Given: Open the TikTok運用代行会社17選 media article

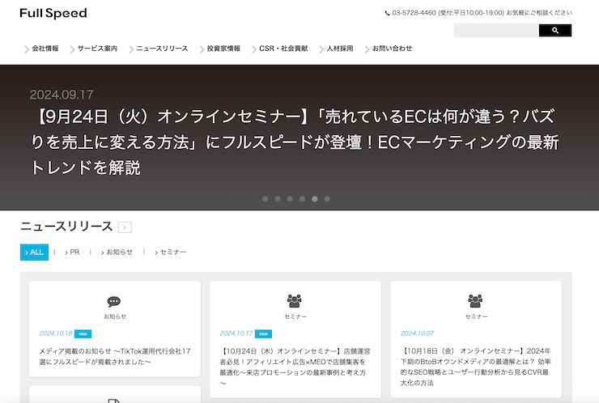Looking at the screenshot, I should pyautogui.click(x=115, y=356).
